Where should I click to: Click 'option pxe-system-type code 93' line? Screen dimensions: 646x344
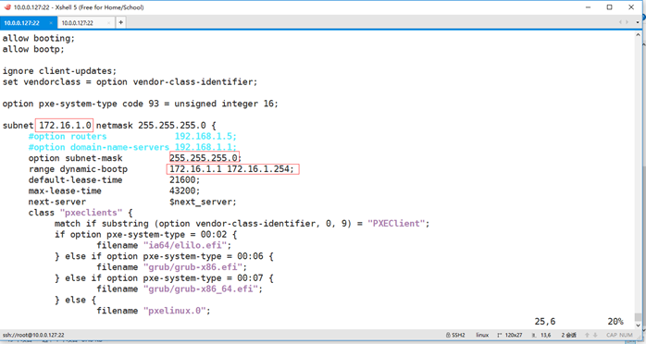coord(140,104)
